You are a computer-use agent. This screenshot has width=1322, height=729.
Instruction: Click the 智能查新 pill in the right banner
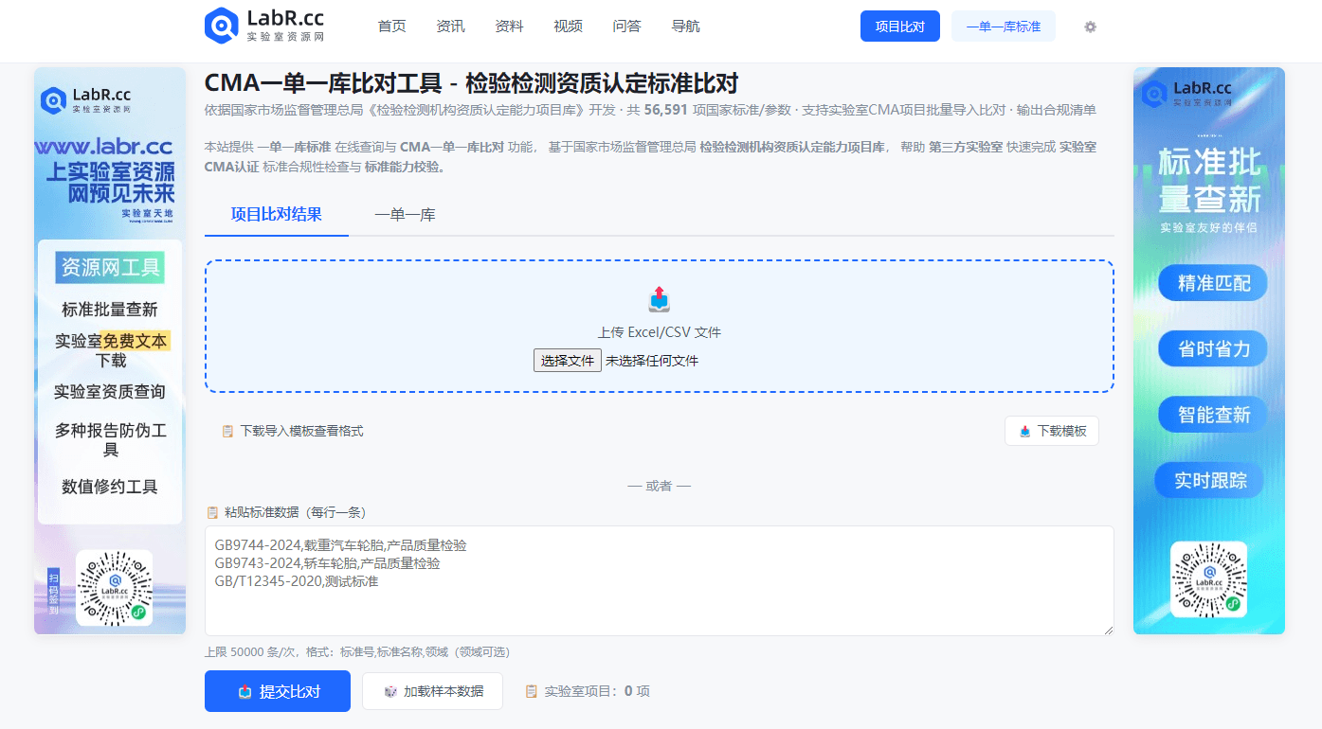tap(1213, 415)
